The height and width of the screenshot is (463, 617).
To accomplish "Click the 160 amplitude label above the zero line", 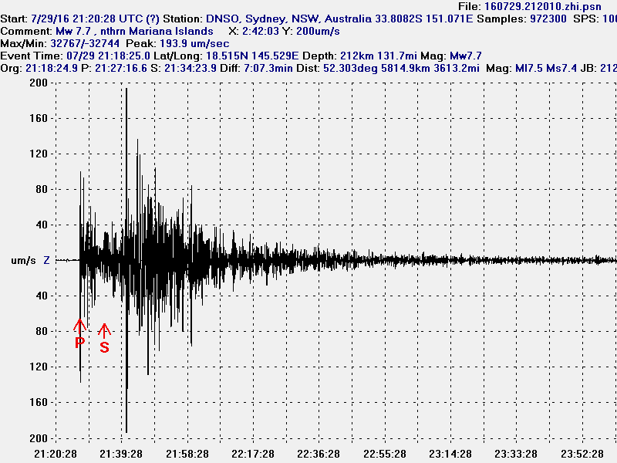I will (x=39, y=118).
